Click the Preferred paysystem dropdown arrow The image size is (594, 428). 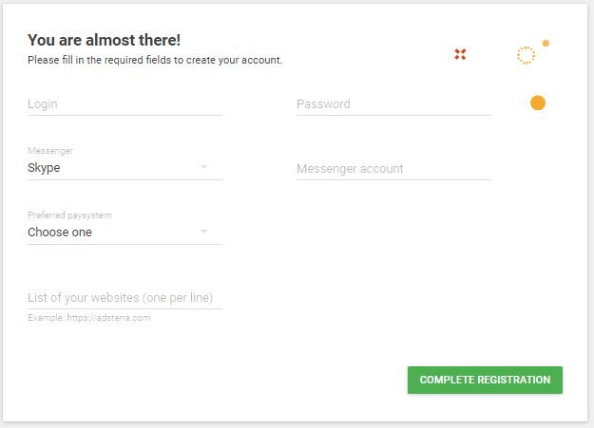point(203,232)
